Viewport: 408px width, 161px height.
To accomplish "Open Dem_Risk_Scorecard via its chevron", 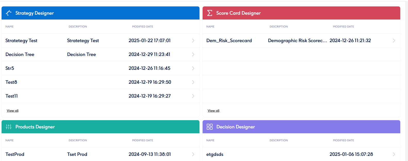I will click(394, 41).
